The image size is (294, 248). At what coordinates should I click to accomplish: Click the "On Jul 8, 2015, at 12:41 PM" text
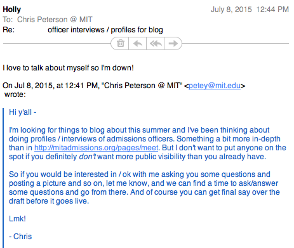[x=51, y=86]
